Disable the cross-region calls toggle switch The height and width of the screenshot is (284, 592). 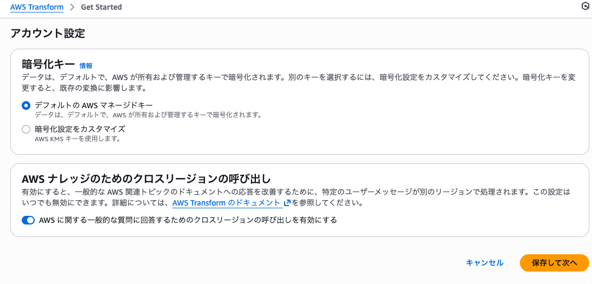point(28,220)
